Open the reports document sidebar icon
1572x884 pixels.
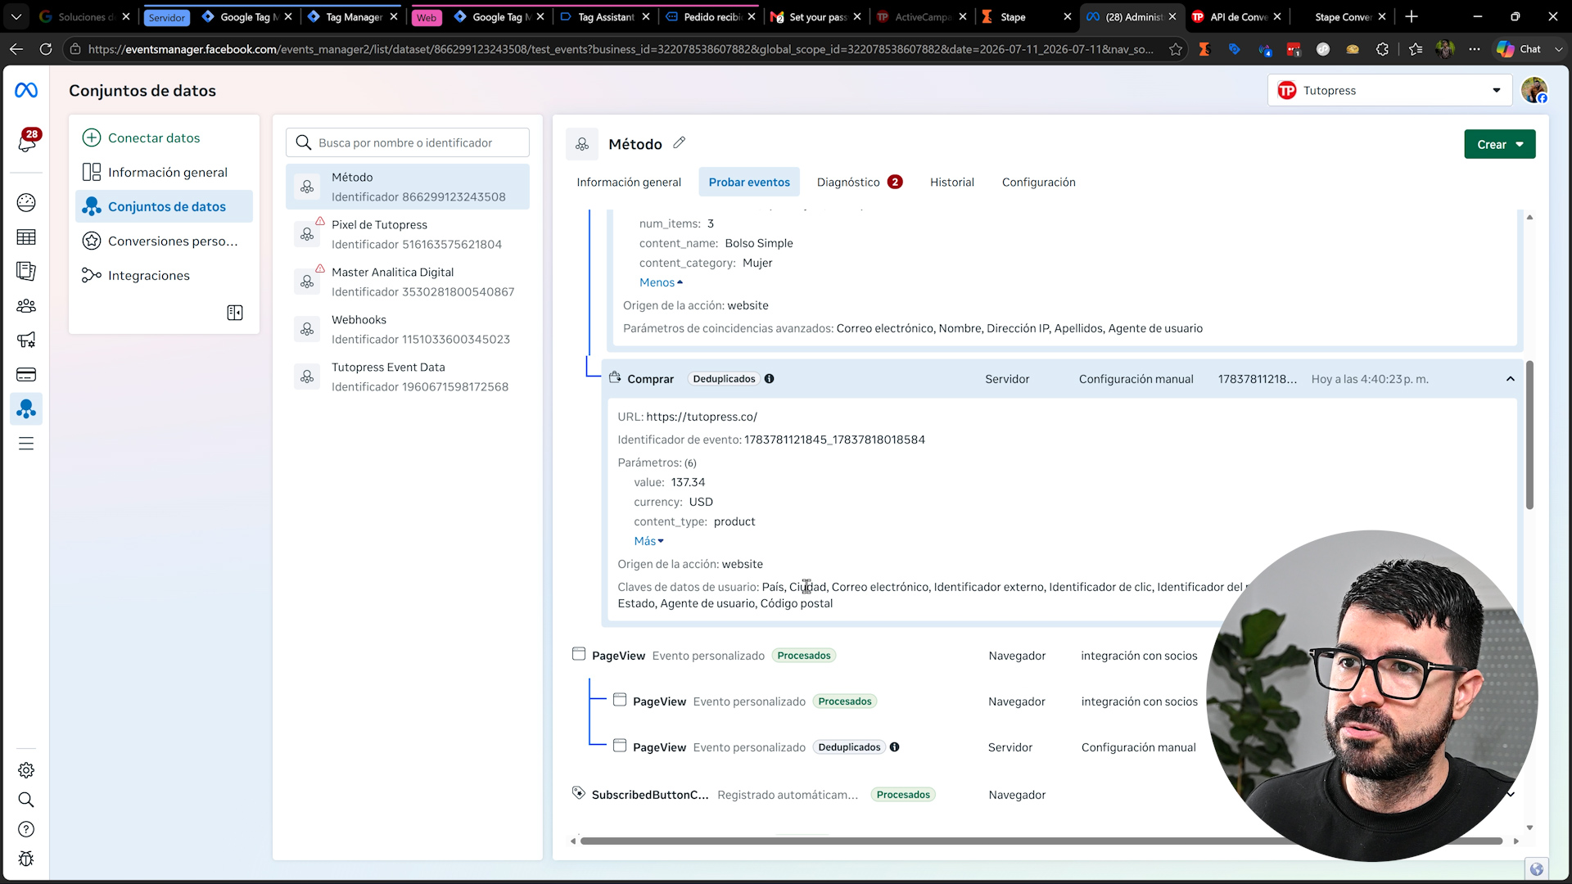(26, 271)
